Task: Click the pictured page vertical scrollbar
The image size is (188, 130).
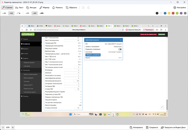Action: (x=167, y=105)
